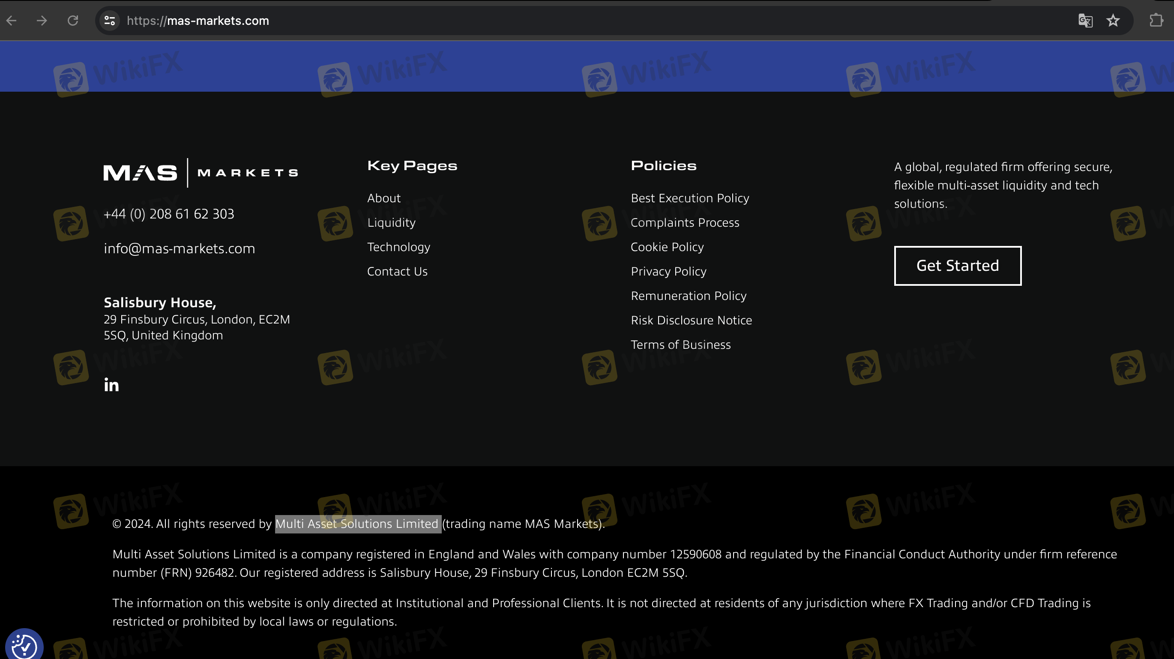The image size is (1174, 659).
Task: Click the translate page icon
Action: (1085, 21)
